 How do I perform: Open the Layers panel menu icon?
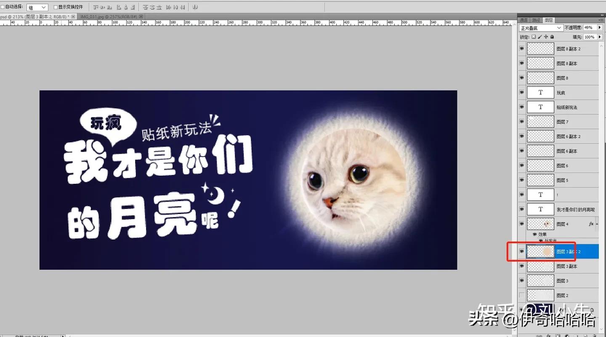tap(603, 20)
